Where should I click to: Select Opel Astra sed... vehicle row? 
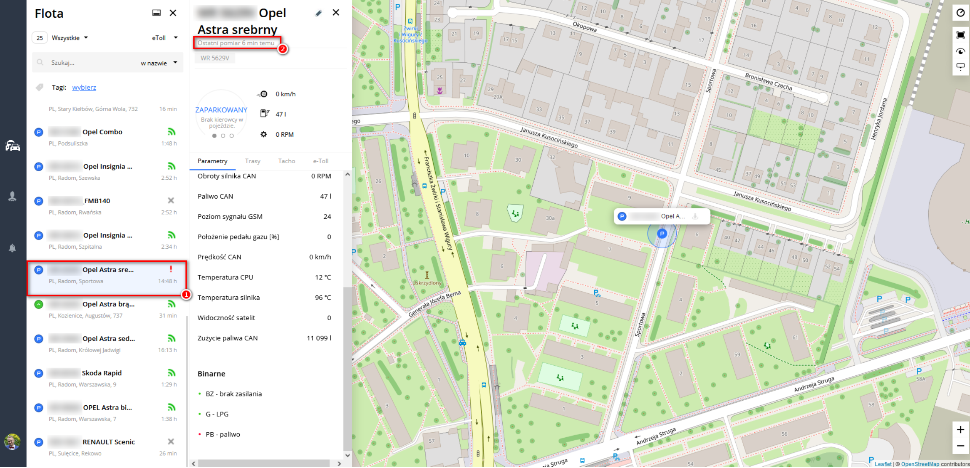point(107,344)
